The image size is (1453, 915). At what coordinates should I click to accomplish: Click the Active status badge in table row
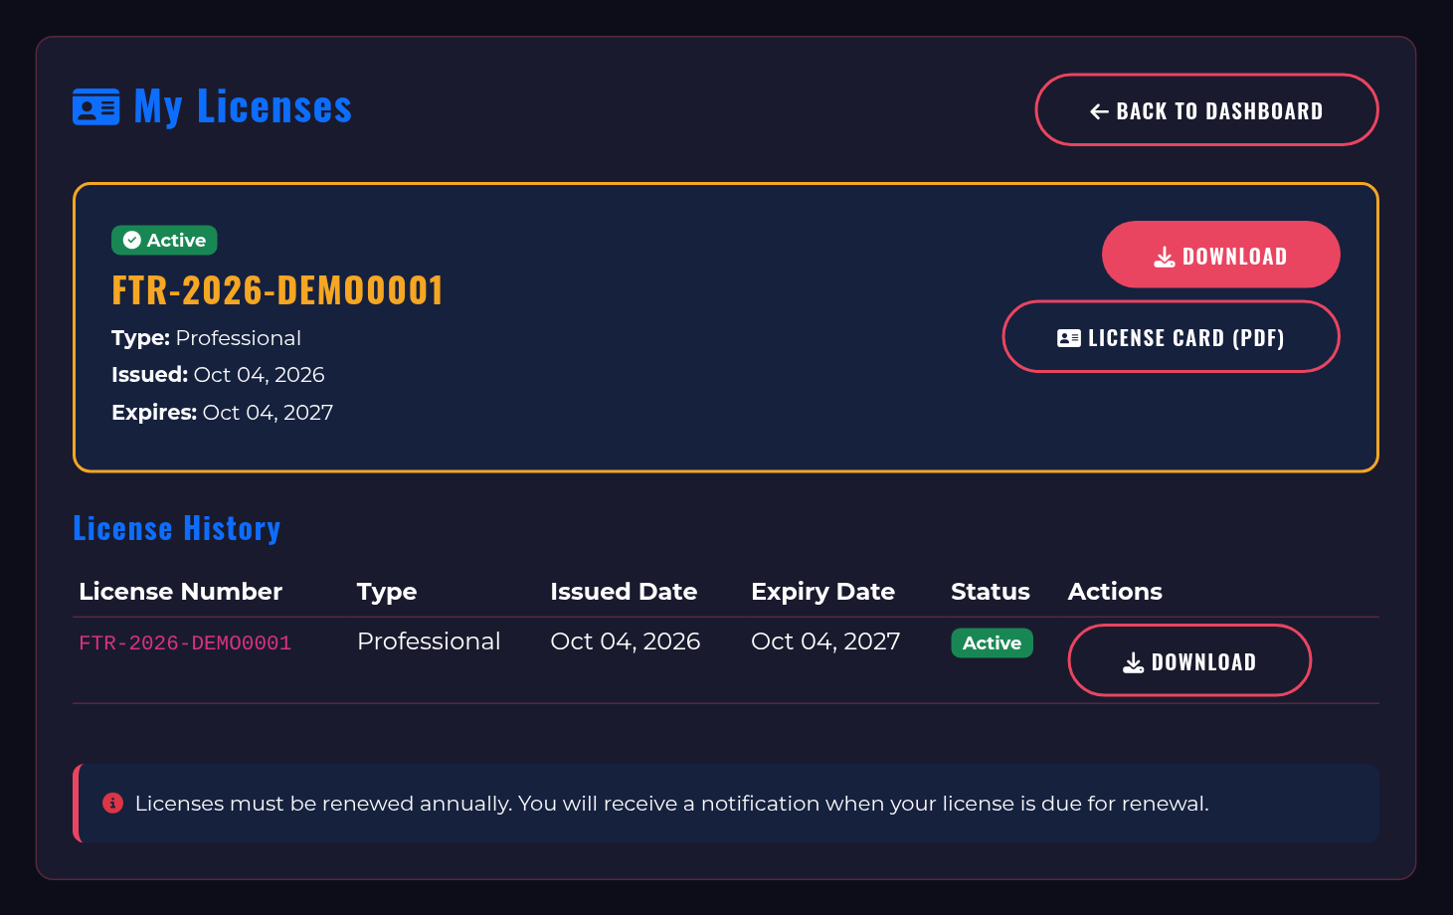click(992, 642)
